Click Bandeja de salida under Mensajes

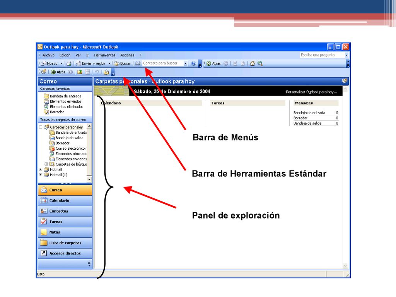307,123
